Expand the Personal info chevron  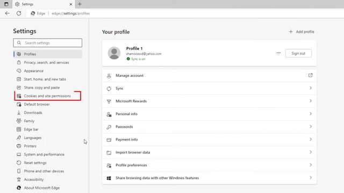tap(311, 114)
